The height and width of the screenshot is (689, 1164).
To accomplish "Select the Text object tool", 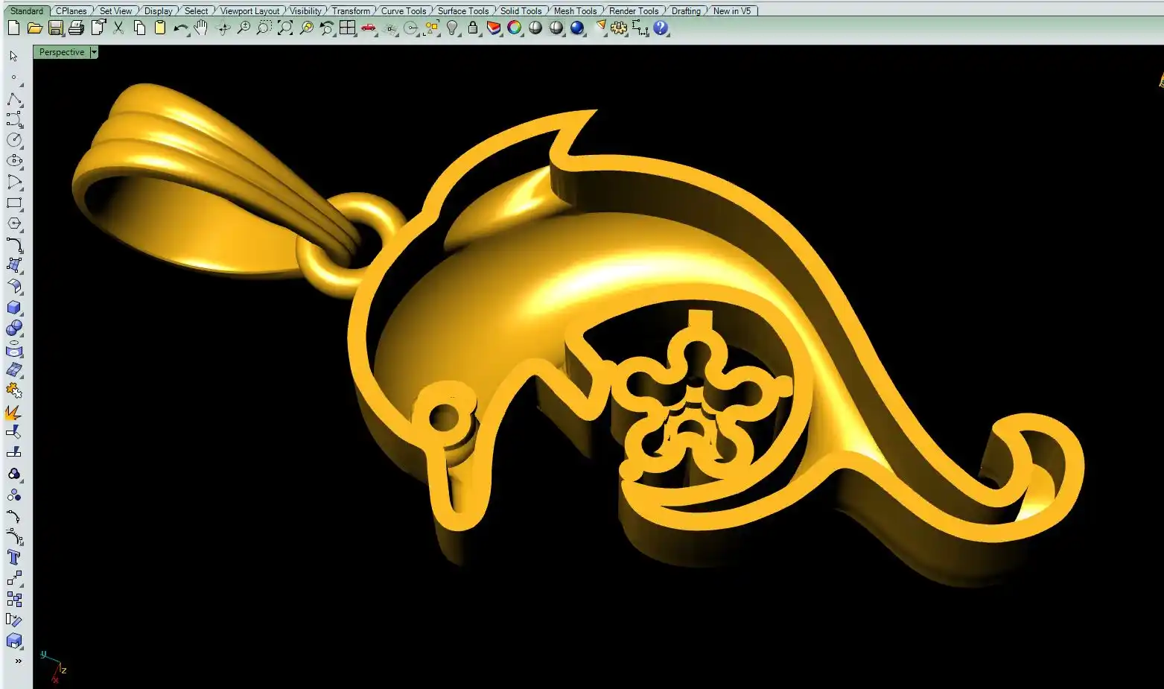I will 14,557.
